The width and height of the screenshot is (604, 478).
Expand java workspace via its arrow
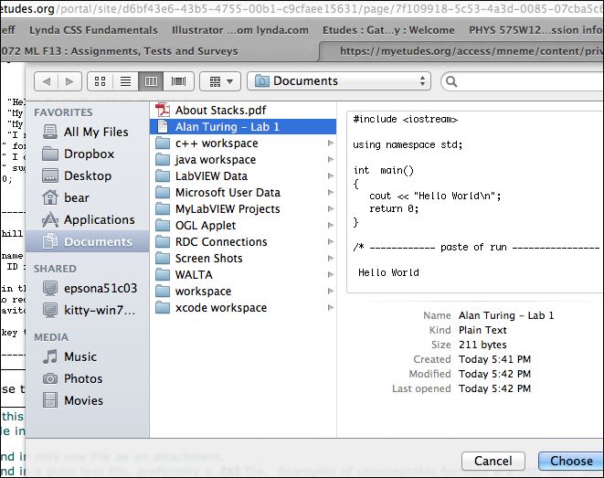(331, 159)
